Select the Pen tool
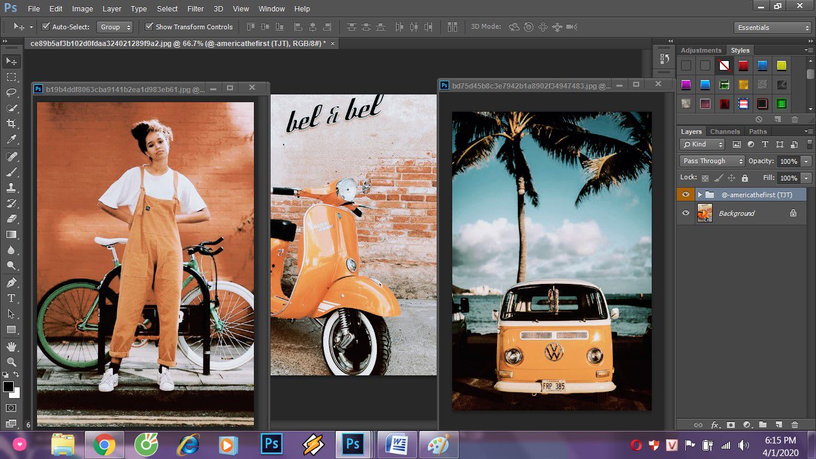 tap(11, 282)
